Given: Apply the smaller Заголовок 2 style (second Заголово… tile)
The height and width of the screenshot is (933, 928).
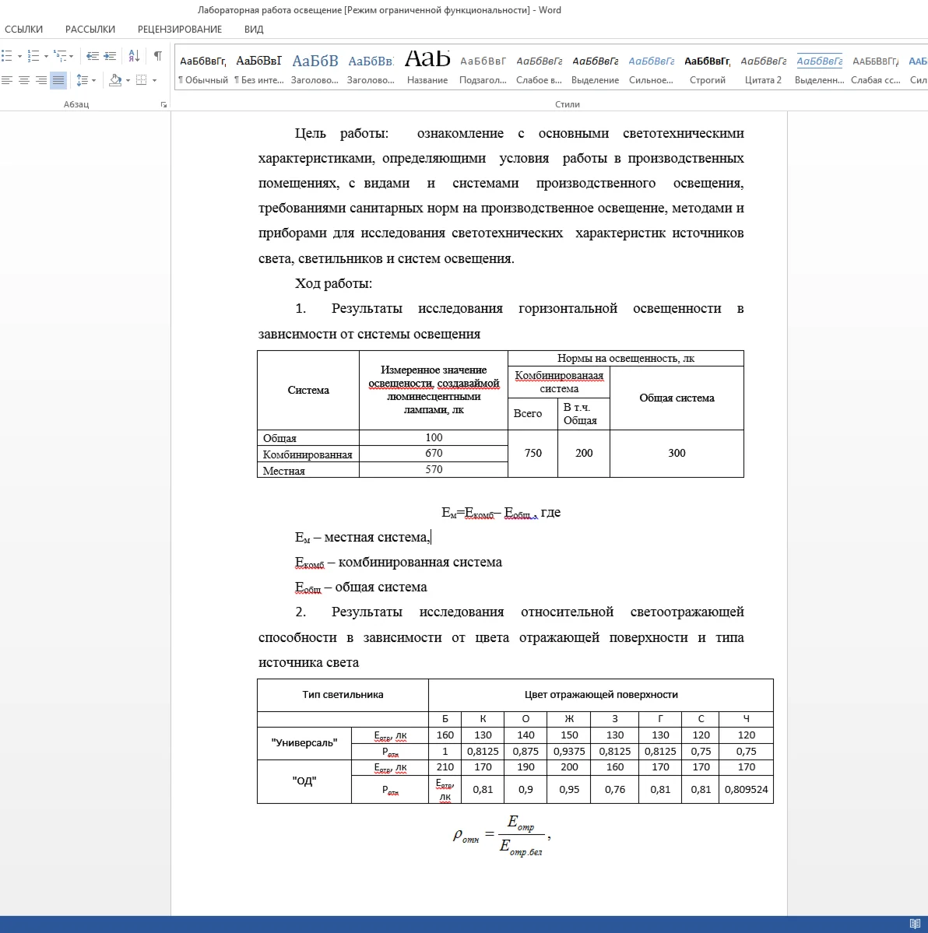Looking at the screenshot, I should (371, 68).
